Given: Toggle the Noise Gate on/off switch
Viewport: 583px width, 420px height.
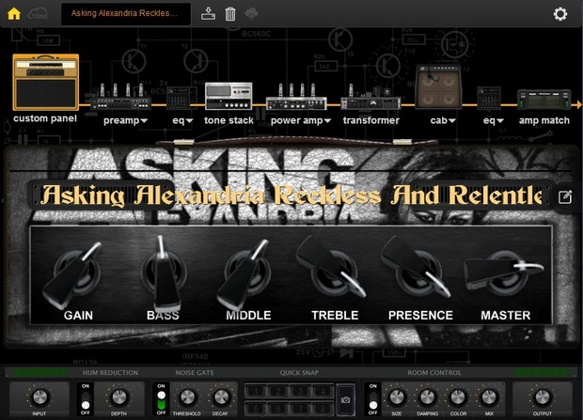Looking at the screenshot, I should coord(161,399).
